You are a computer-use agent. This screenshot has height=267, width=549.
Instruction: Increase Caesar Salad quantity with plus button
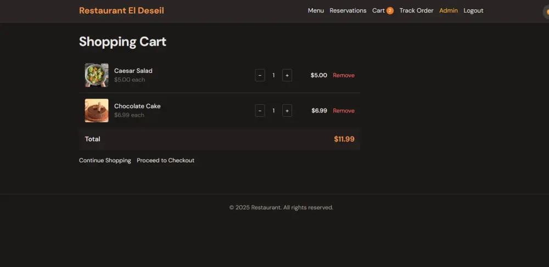pyautogui.click(x=287, y=75)
